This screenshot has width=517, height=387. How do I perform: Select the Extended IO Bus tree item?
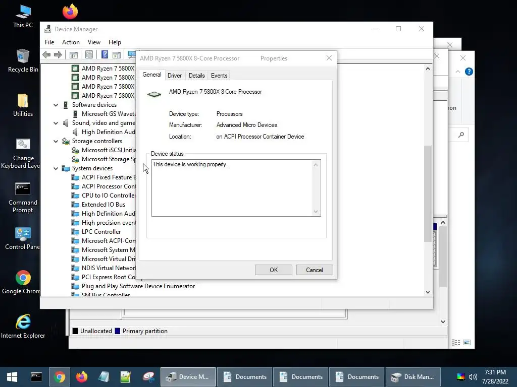point(104,205)
